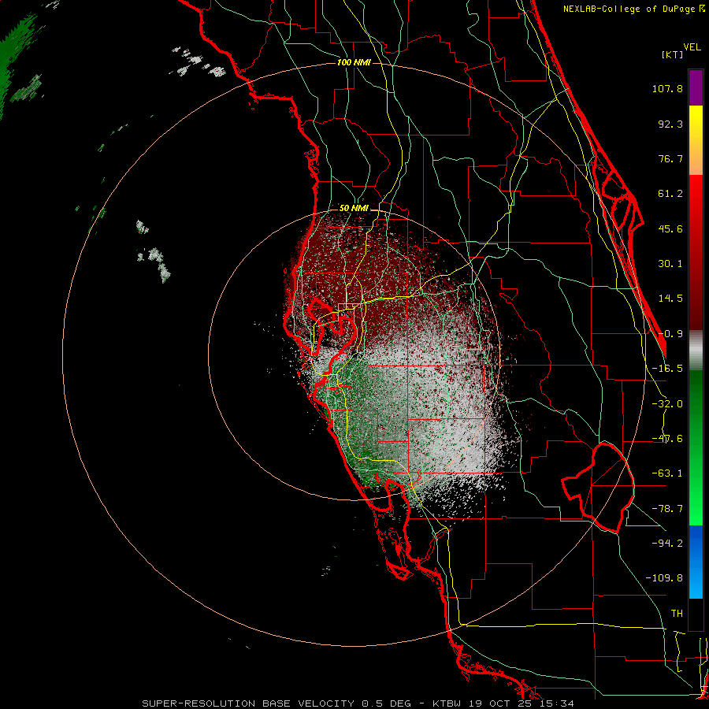Screen dimensions: 709x709
Task: Click the -109.8 legend value
Action: [664, 578]
